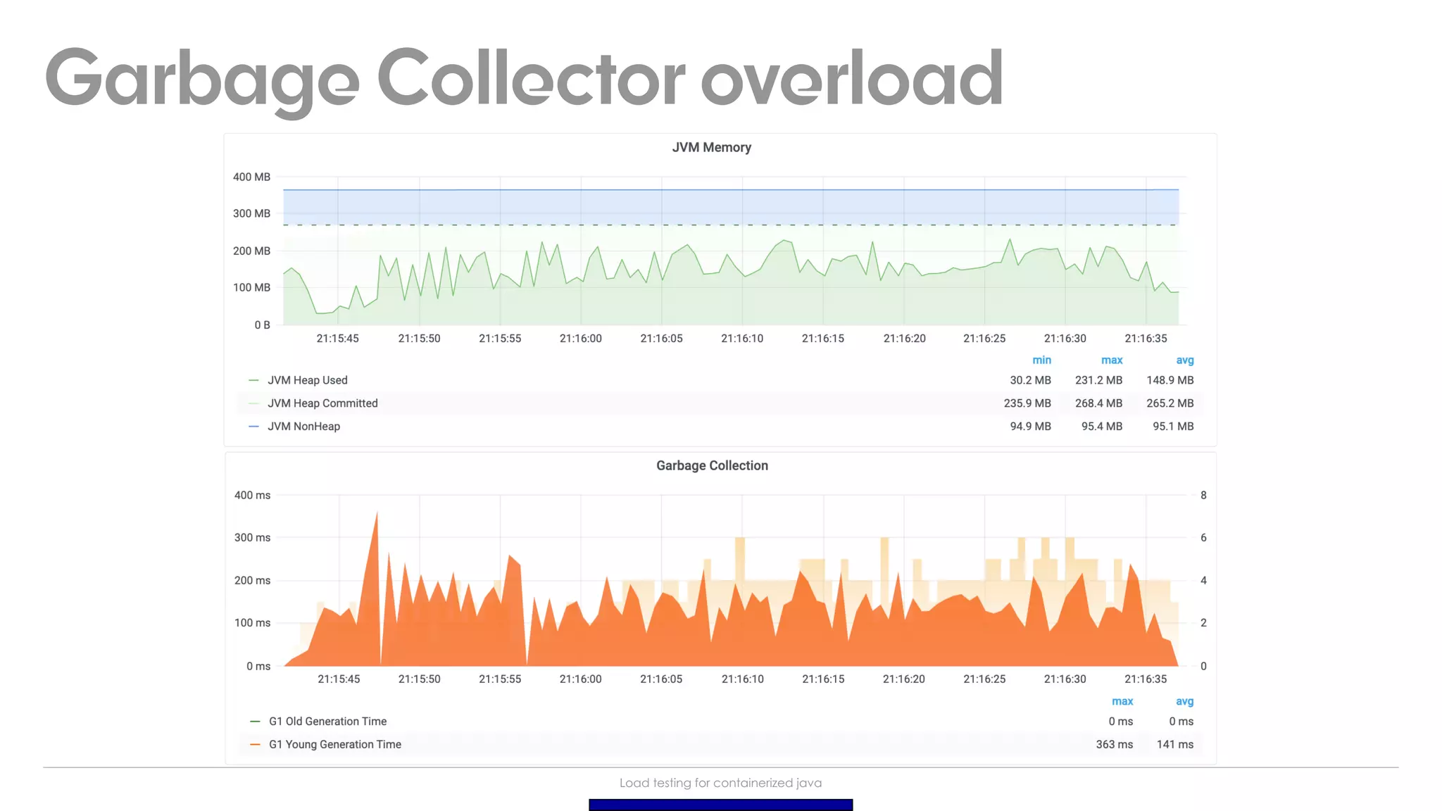
Task: Click the 300 MB axis label in JVM Memory
Action: (x=251, y=213)
